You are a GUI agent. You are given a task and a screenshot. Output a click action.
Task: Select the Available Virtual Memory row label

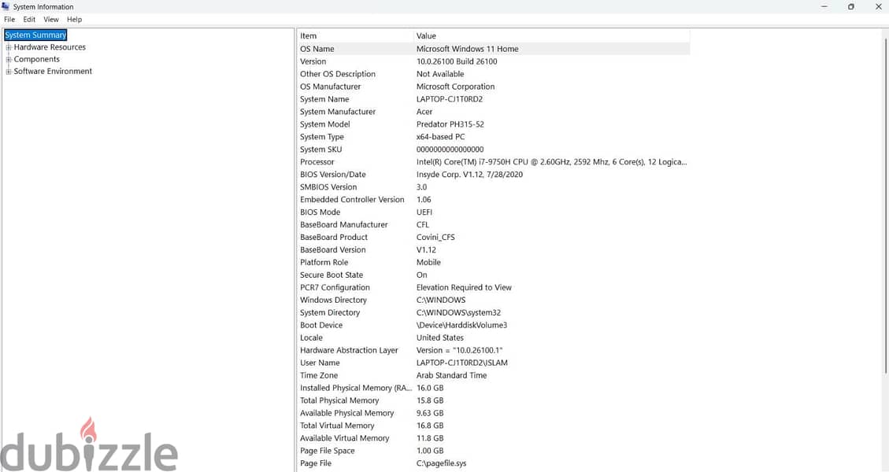tap(345, 438)
